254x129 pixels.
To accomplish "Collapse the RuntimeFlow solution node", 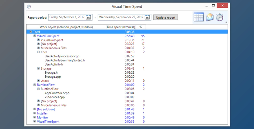I will (35, 85).
